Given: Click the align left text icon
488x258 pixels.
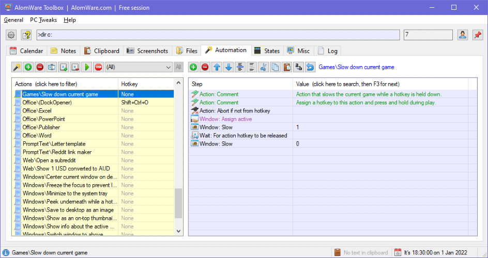Looking at the screenshot, I should tap(252, 67).
